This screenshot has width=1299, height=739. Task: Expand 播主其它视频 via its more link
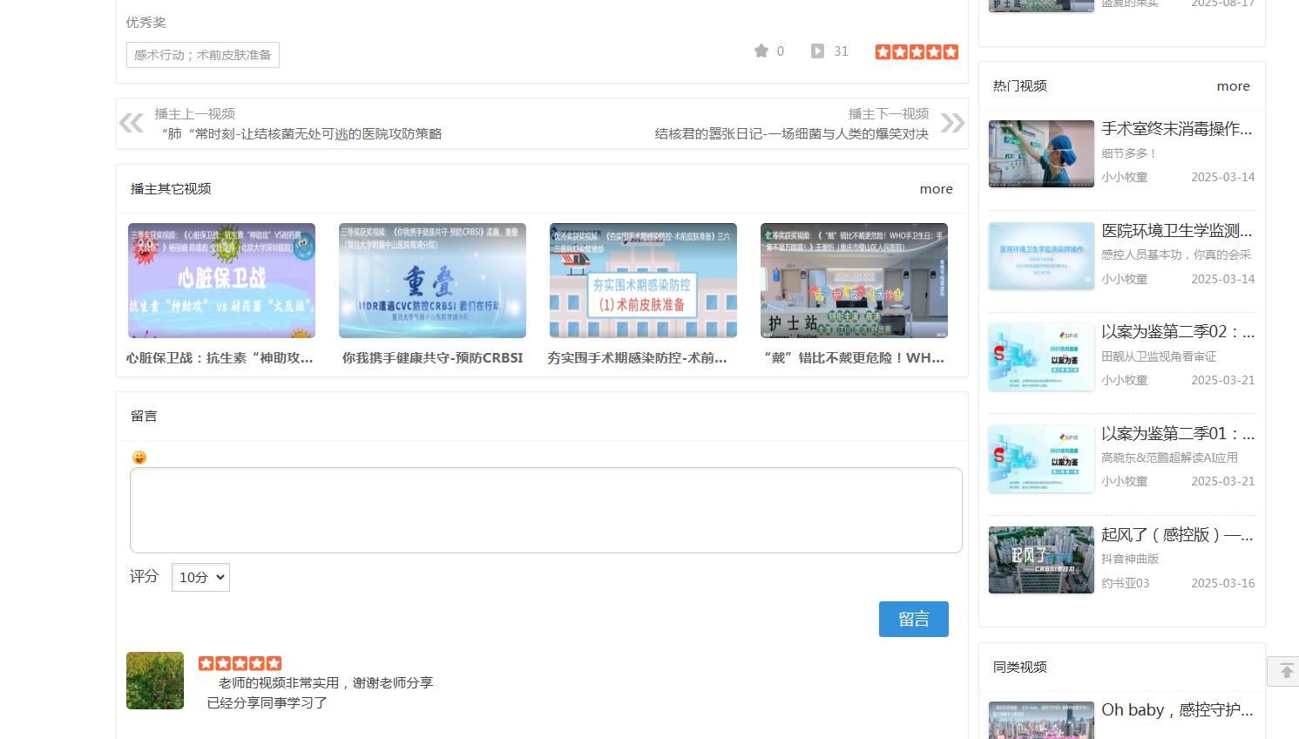pos(936,188)
